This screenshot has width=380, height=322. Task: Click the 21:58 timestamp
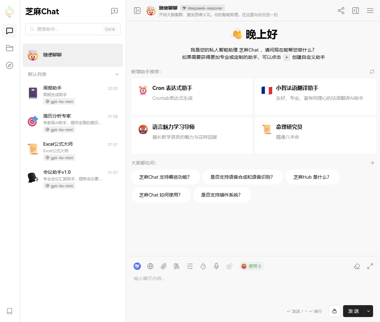(x=113, y=117)
